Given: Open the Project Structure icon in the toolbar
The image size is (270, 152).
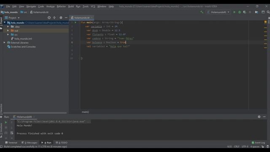Looking at the screenshot, I should click(256, 12).
